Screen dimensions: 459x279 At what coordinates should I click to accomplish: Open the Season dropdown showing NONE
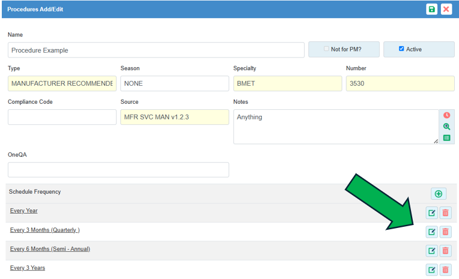174,83
